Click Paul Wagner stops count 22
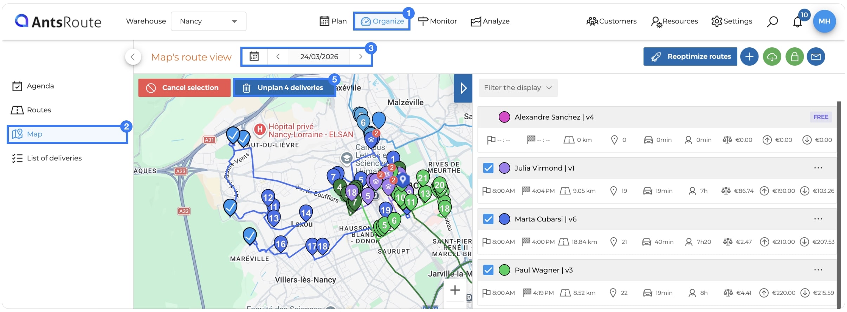This screenshot has height=312, width=847. tap(624, 293)
